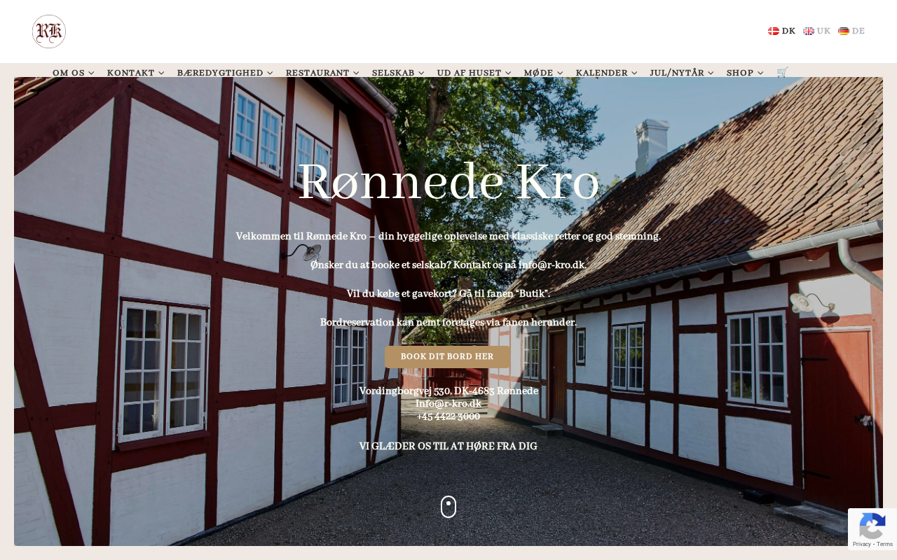This screenshot has width=897, height=560.
Task: Open the MØDE menu
Action: (544, 73)
